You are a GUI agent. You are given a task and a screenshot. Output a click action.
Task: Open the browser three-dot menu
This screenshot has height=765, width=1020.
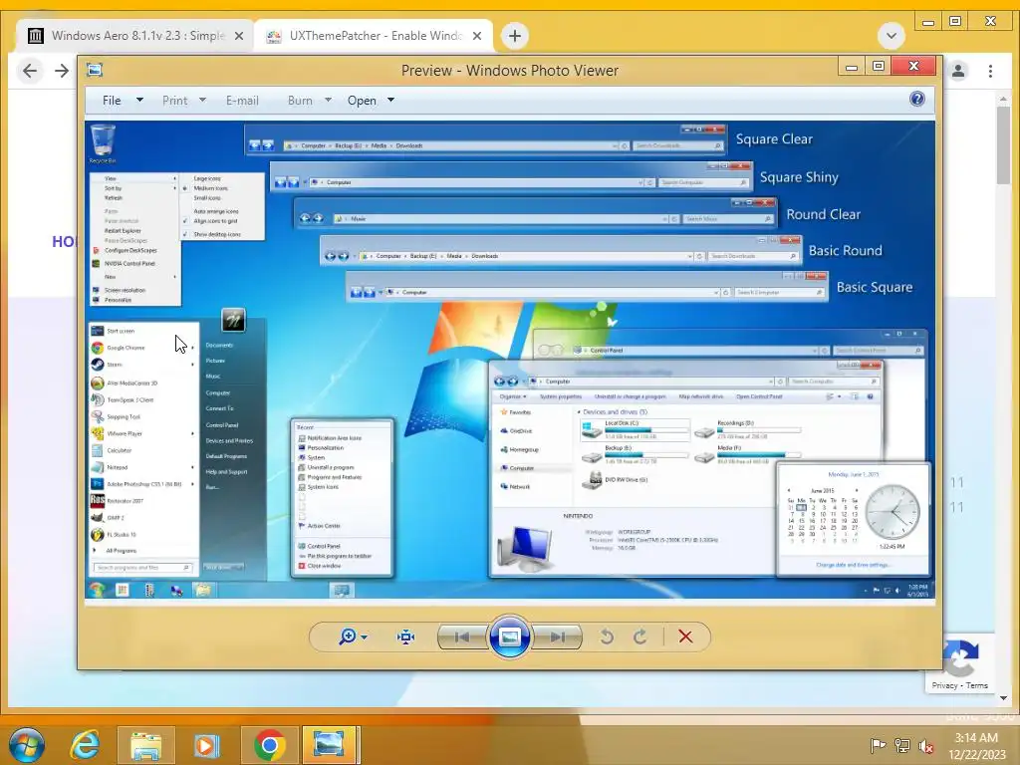(x=990, y=71)
